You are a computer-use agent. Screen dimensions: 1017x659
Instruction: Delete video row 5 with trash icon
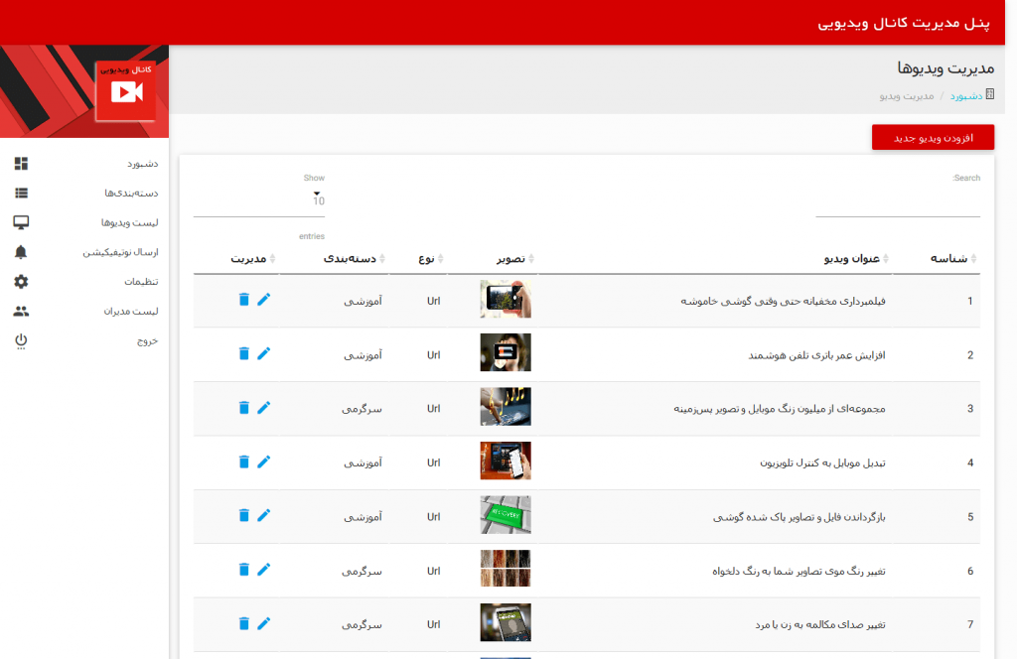(x=244, y=515)
